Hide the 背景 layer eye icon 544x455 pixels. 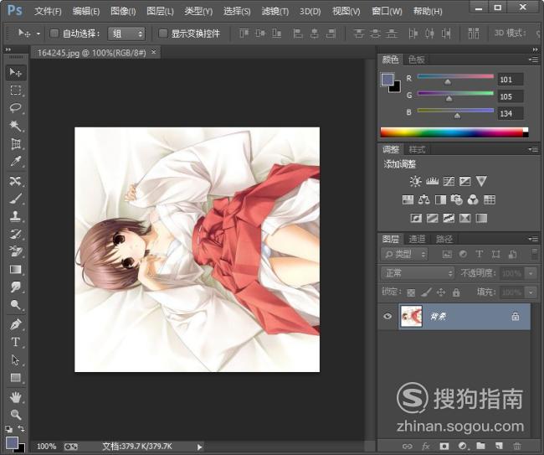point(387,316)
